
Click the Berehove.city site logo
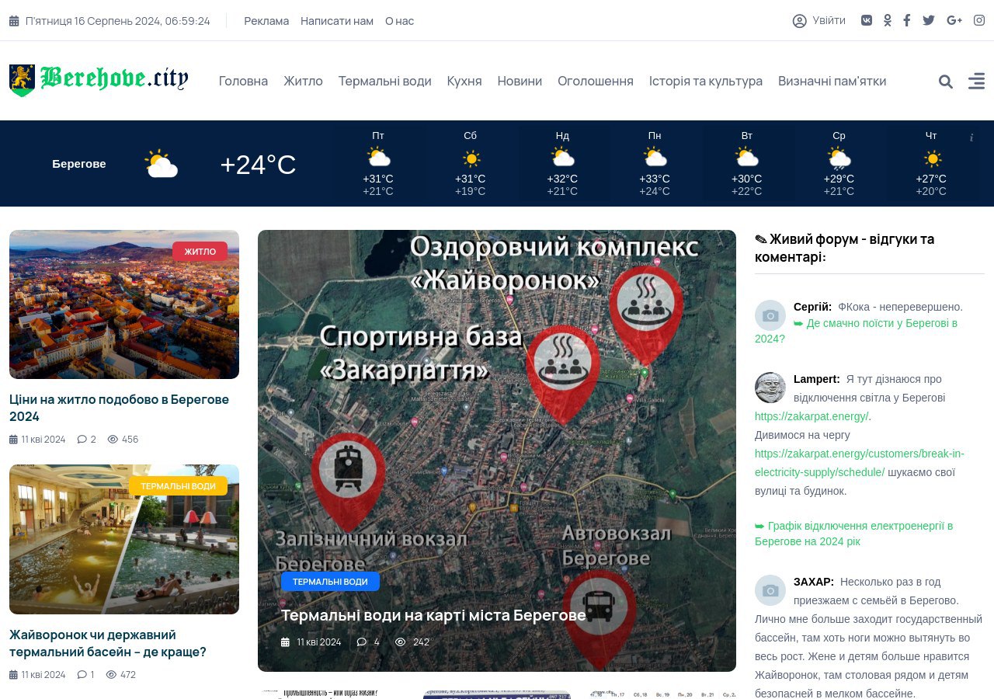tap(99, 79)
